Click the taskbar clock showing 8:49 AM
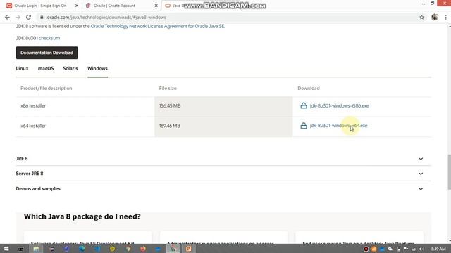This screenshot has height=253, width=451. [x=438, y=249]
